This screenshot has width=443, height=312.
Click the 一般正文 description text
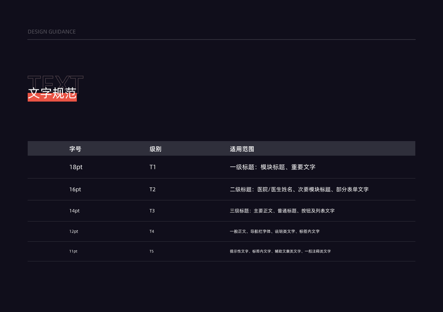[x=275, y=231]
